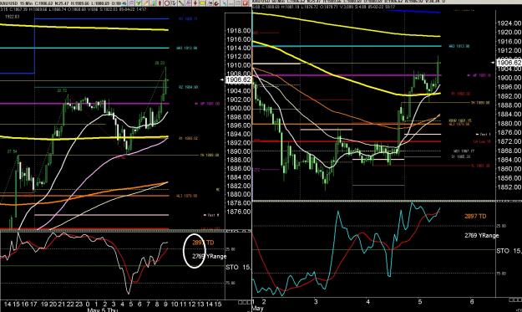Click the horizontal scrollbar under the left price chart
Screen dimensions: 522x312
[114, 231]
